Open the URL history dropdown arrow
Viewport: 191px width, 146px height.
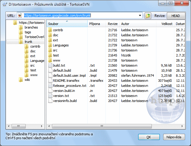(140, 15)
